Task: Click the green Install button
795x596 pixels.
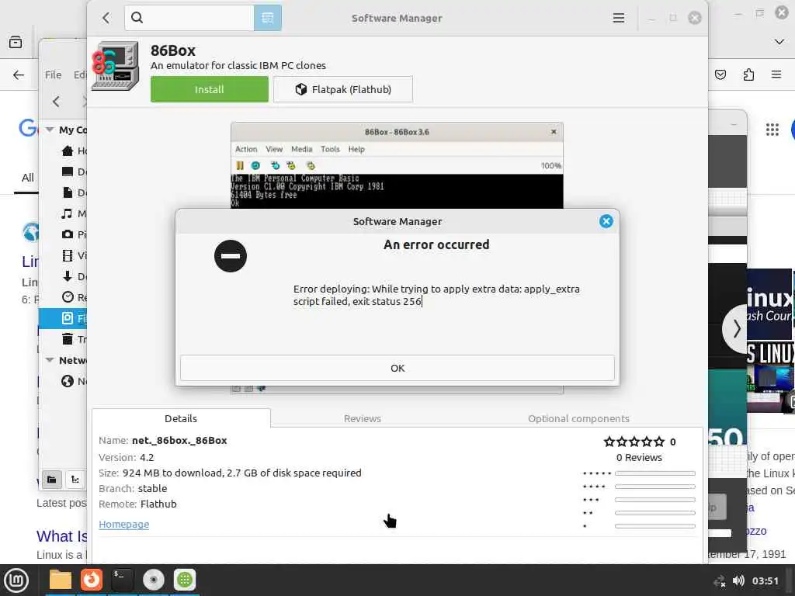Action: coord(210,89)
